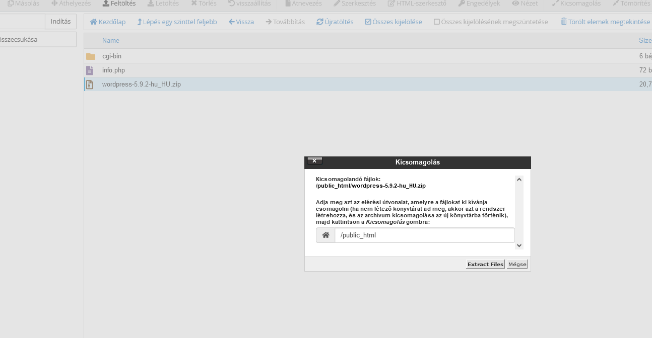Select wordpress-5.9.2-hu_HU.zip file name
The height and width of the screenshot is (338, 652).
click(142, 84)
